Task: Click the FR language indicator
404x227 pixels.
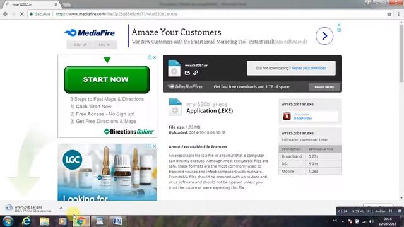Action: [335, 220]
